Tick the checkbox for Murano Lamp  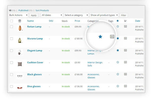pyautogui.click(x=11, y=39)
